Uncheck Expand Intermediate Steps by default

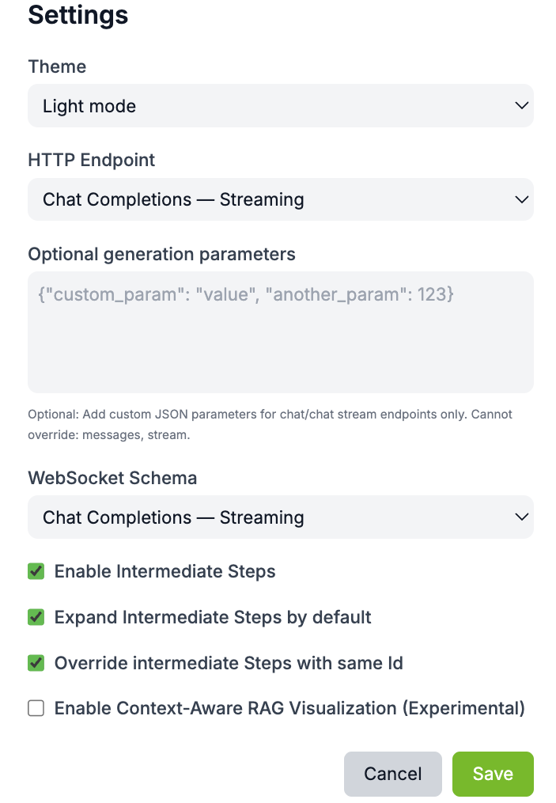(x=36, y=616)
